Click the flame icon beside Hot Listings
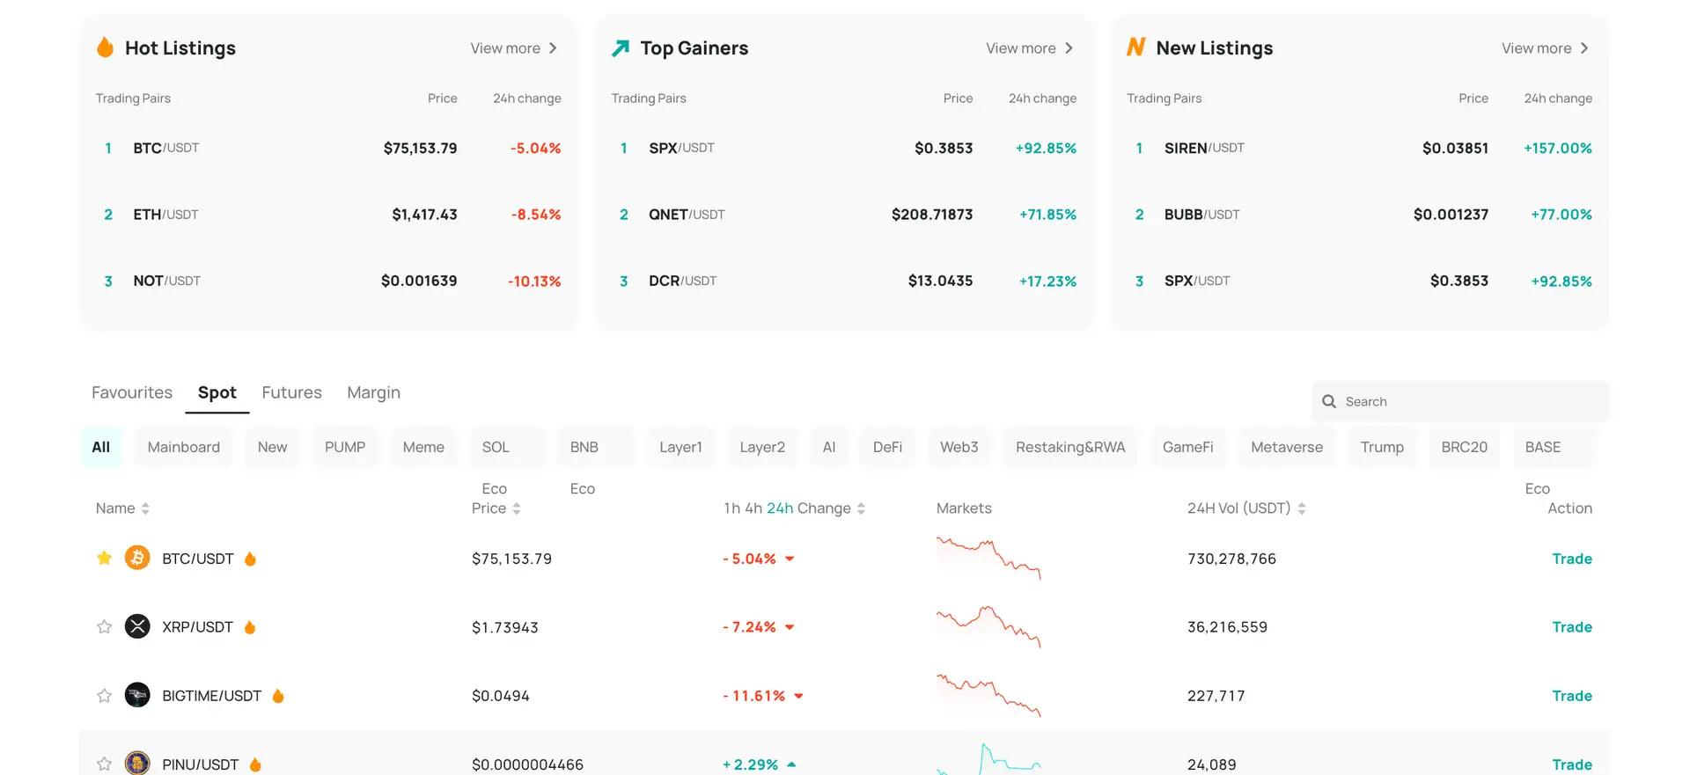This screenshot has height=775, width=1690. (x=105, y=48)
